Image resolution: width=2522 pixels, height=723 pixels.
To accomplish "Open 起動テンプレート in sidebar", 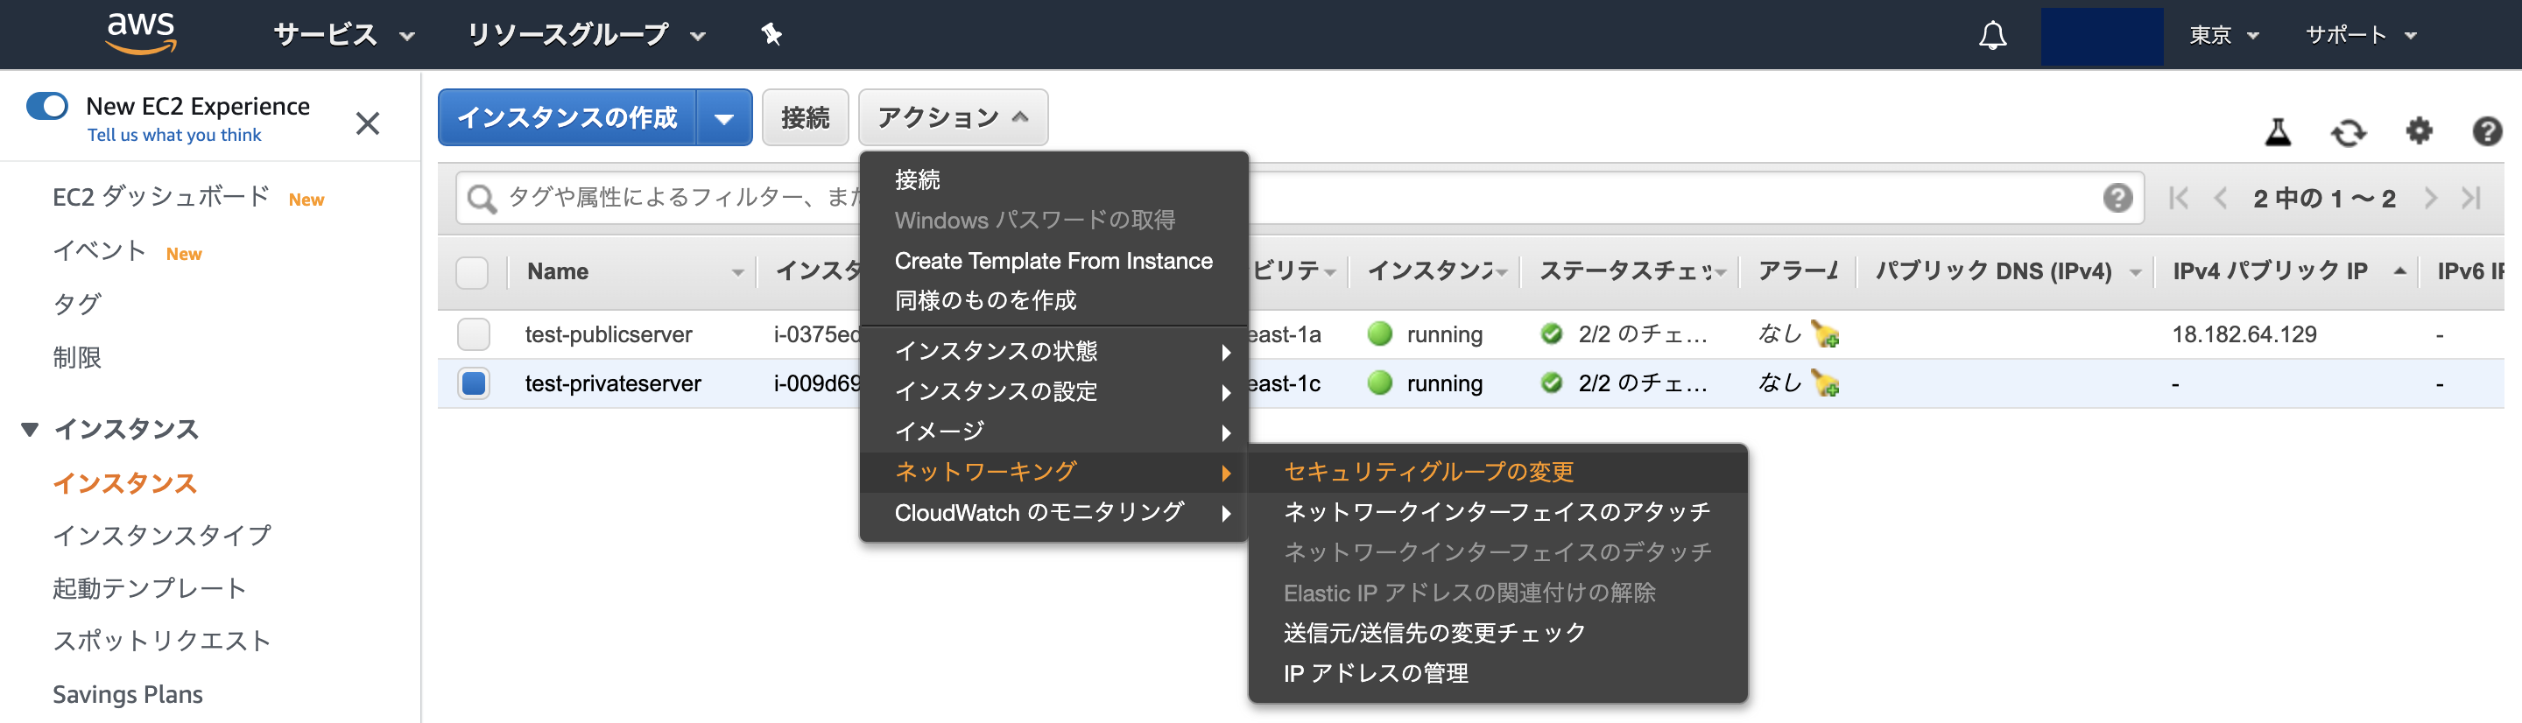I will pos(149,588).
